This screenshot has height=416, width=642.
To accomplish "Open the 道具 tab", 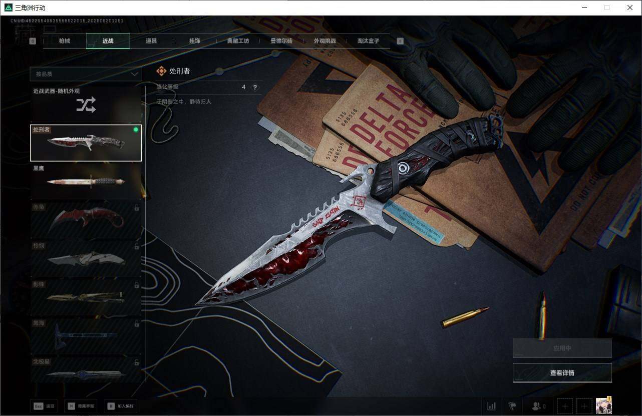I will click(151, 41).
